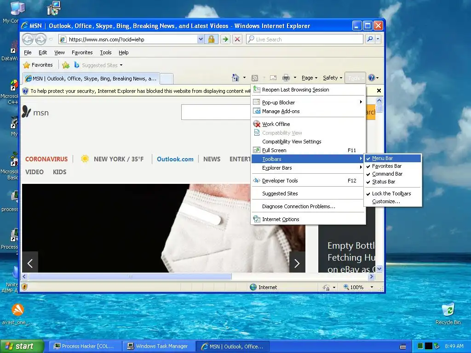Toggle Work Offline mode
Screen dimensions: 471x353
(308, 124)
